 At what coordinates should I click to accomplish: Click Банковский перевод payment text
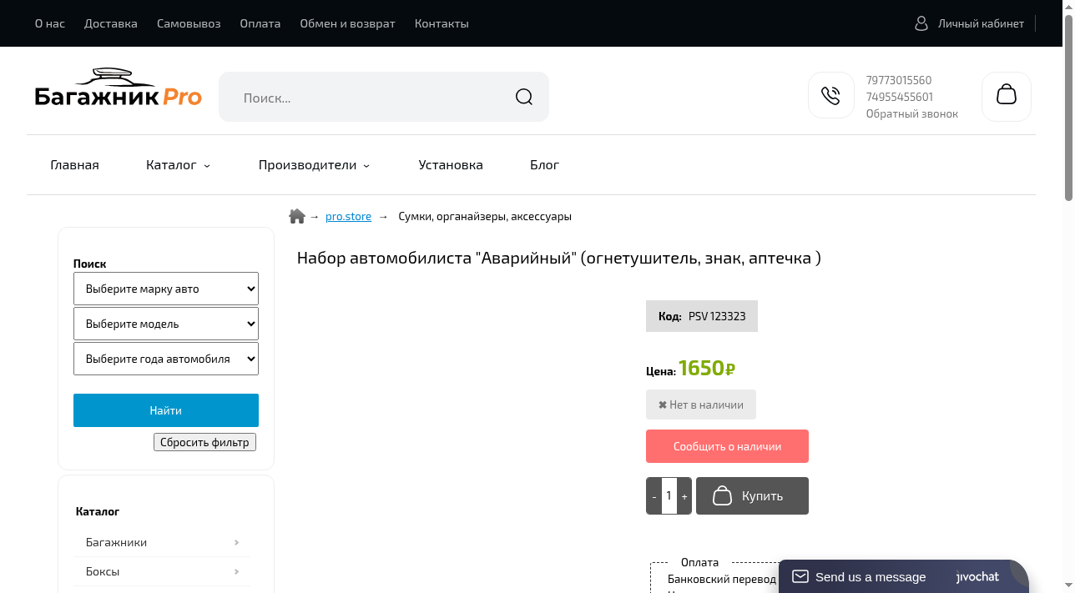pyautogui.click(x=722, y=579)
